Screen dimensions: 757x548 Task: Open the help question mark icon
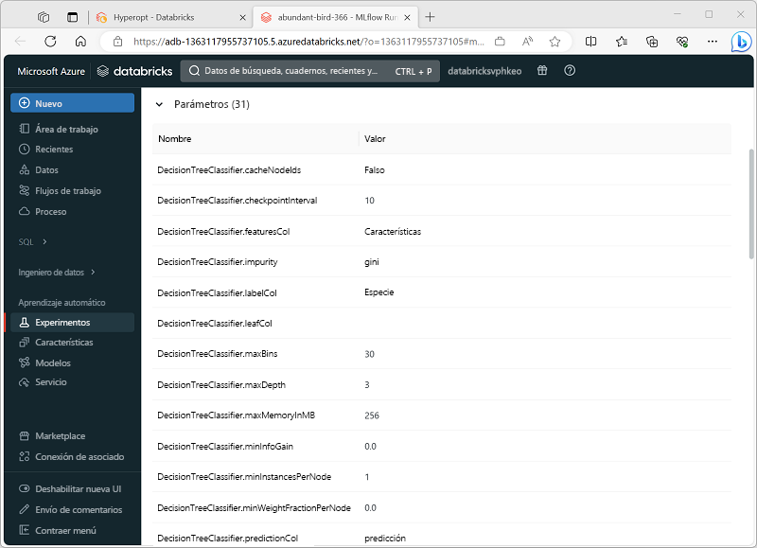569,71
